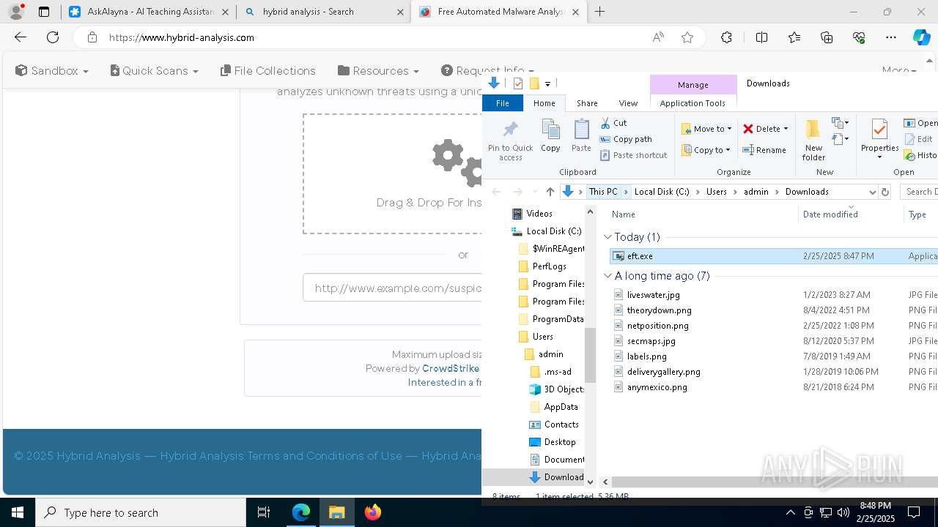The height and width of the screenshot is (527, 938).
Task: Click Edge browser refresh button
Action: pyautogui.click(x=53, y=37)
